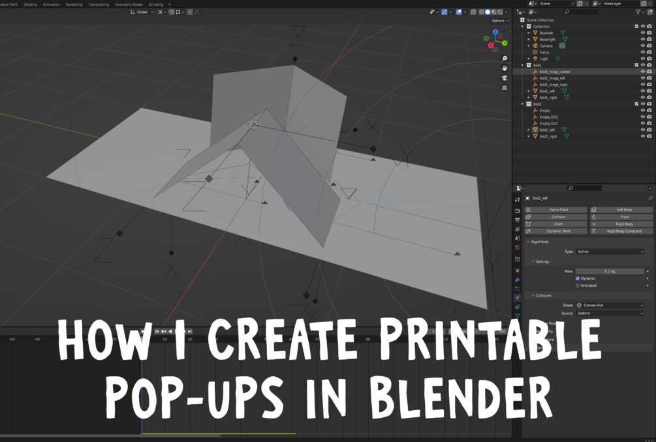Image resolution: width=656 pixels, height=442 pixels.
Task: Open View Layer properties tab
Action: coord(518,229)
